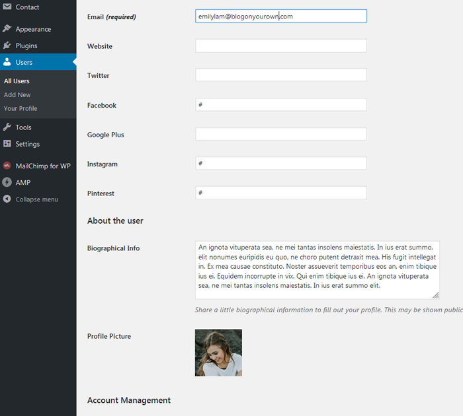Open the Settings menu
The image size is (463, 416).
click(28, 144)
